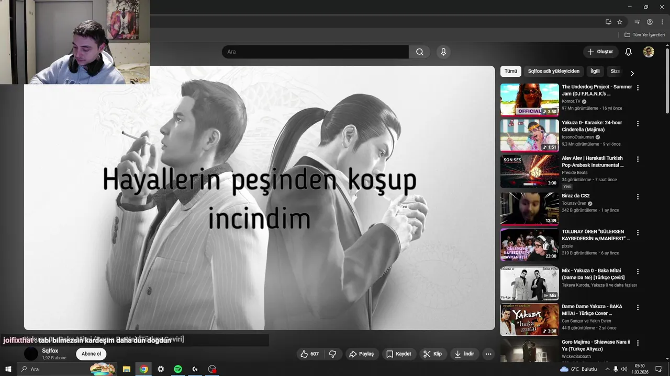Viewport: 670px width, 376px height.
Task: Open the YouTube account avatar menu
Action: (649, 52)
